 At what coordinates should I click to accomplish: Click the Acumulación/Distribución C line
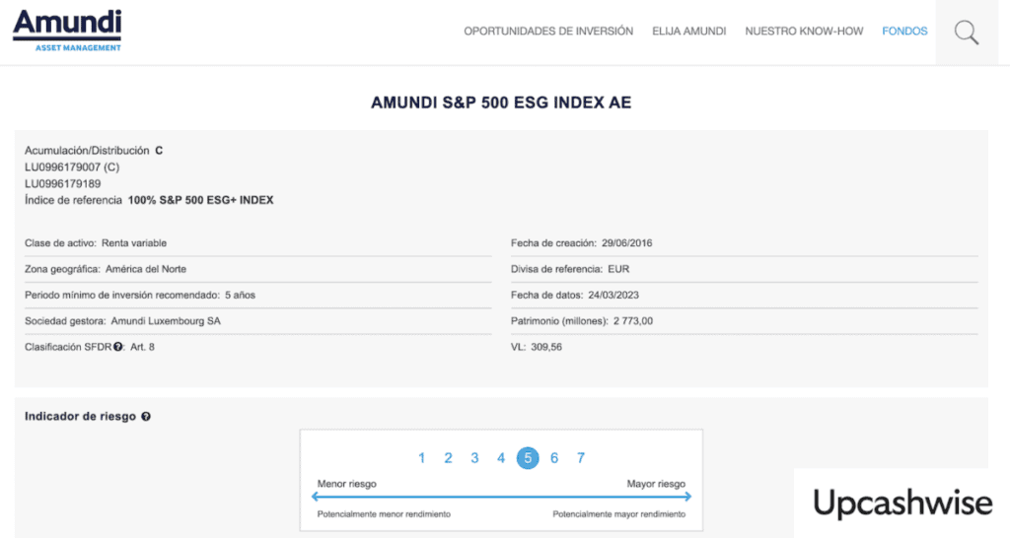[94, 151]
